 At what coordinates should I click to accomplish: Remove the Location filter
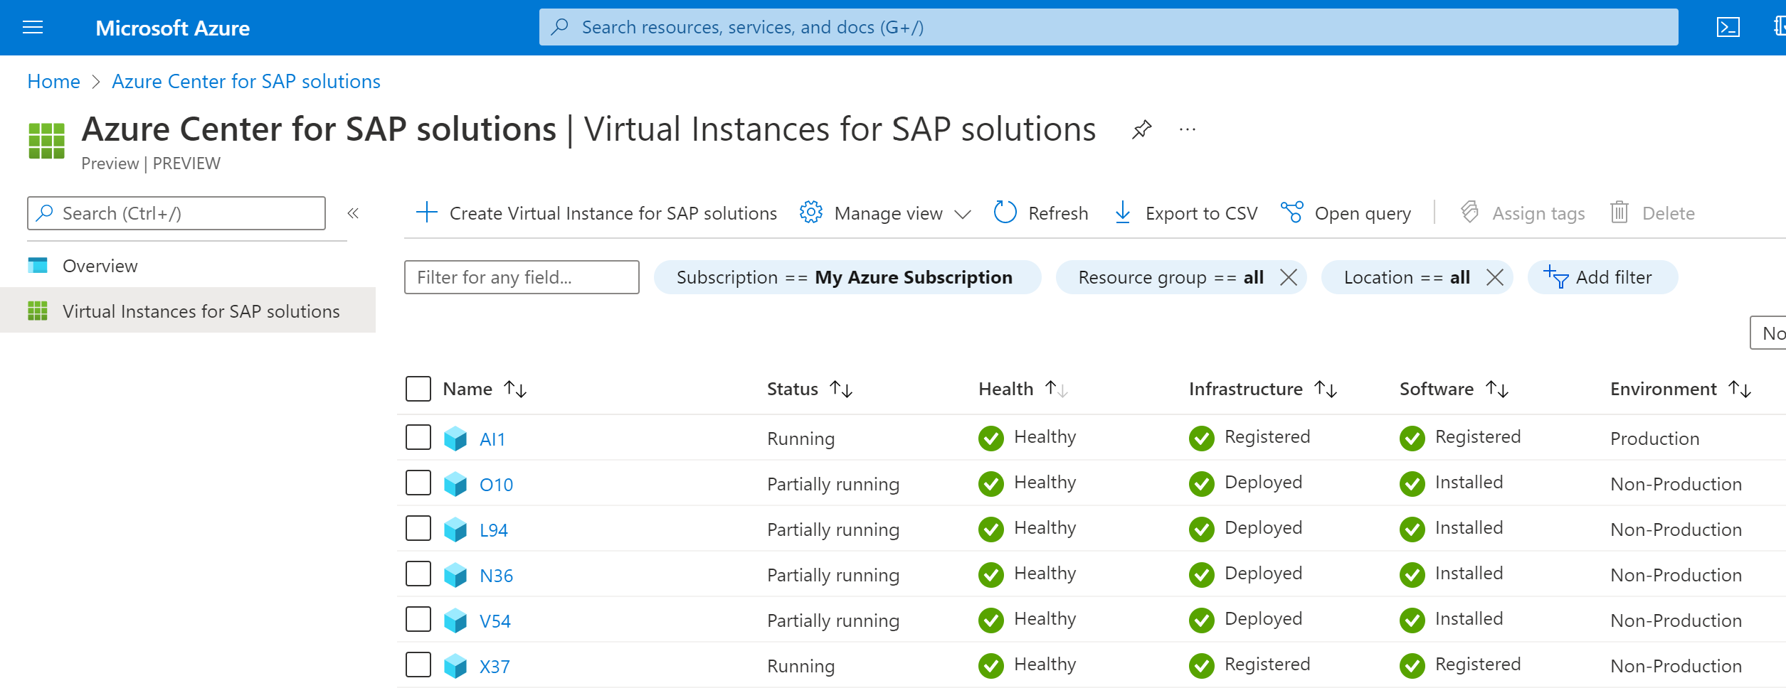coord(1495,277)
